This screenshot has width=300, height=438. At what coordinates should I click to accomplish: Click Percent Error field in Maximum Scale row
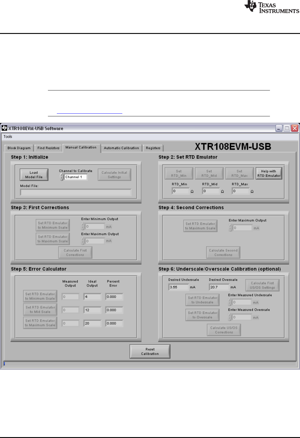pos(114,323)
